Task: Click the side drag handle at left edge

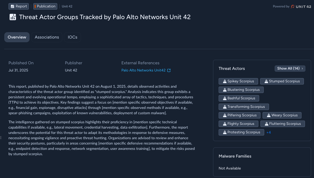Action: click(x=1, y=138)
